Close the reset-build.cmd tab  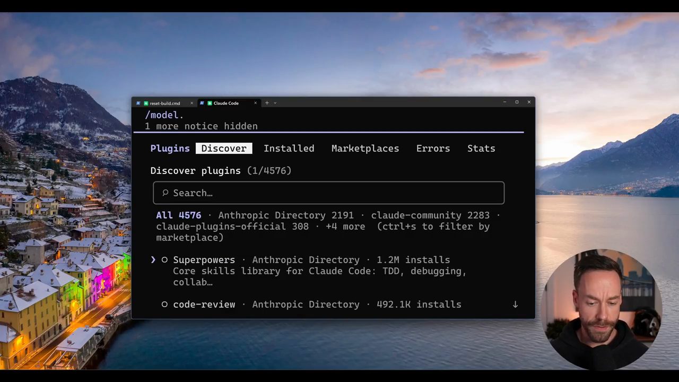[x=191, y=103]
